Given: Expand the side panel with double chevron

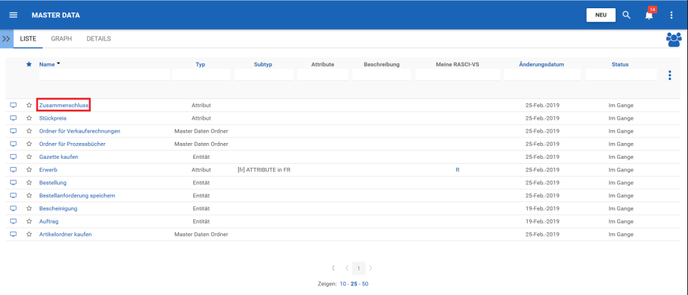Looking at the screenshot, I should click(6, 39).
